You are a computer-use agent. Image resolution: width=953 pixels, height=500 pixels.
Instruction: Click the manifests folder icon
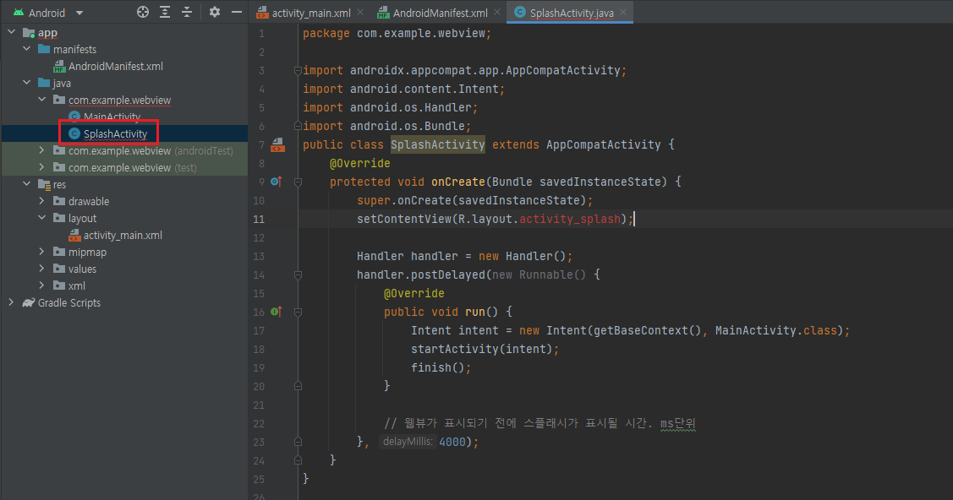pos(44,48)
